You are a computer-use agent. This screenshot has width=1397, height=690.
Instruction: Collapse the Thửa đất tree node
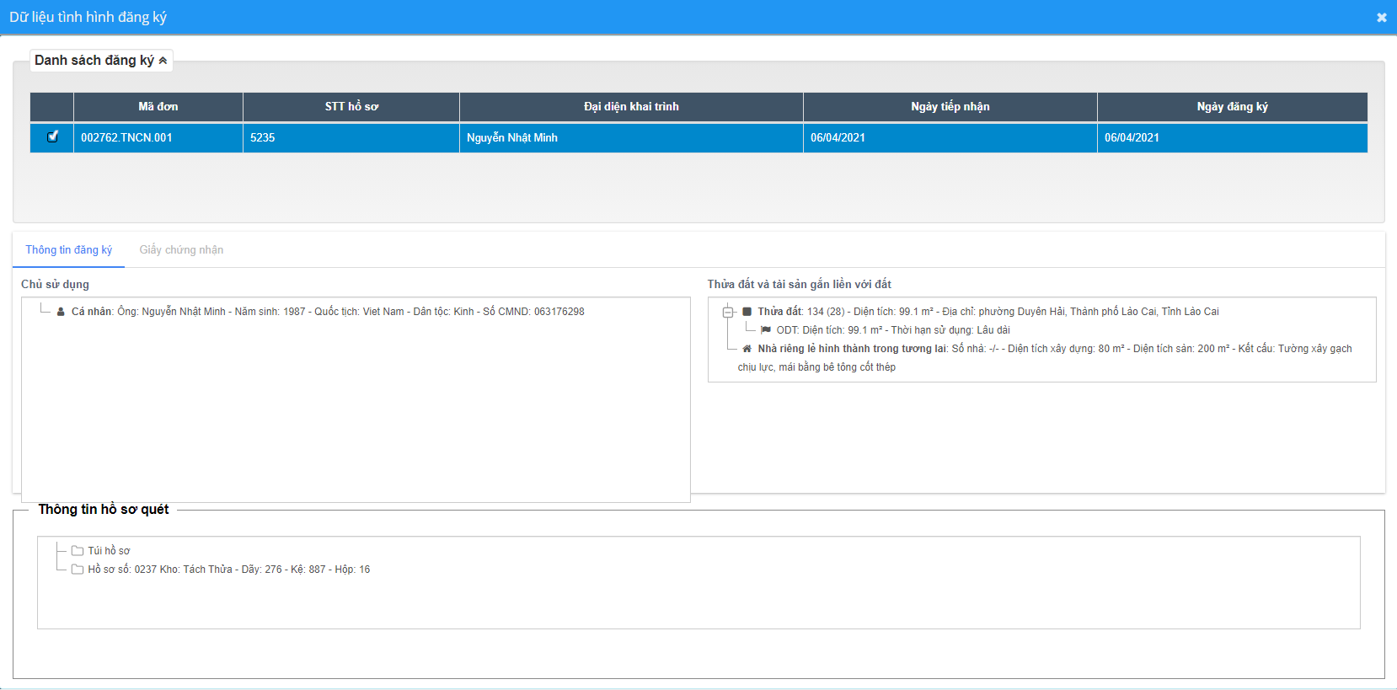(x=728, y=312)
